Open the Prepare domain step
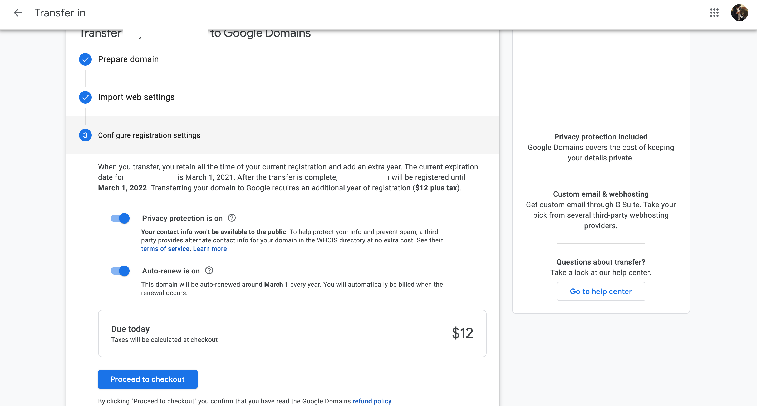Screen dimensions: 757x406 pyautogui.click(x=128, y=59)
